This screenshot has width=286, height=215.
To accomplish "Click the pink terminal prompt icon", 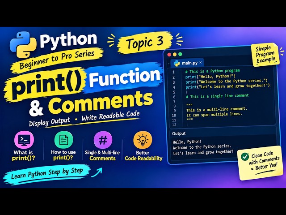I will tap(24, 140).
